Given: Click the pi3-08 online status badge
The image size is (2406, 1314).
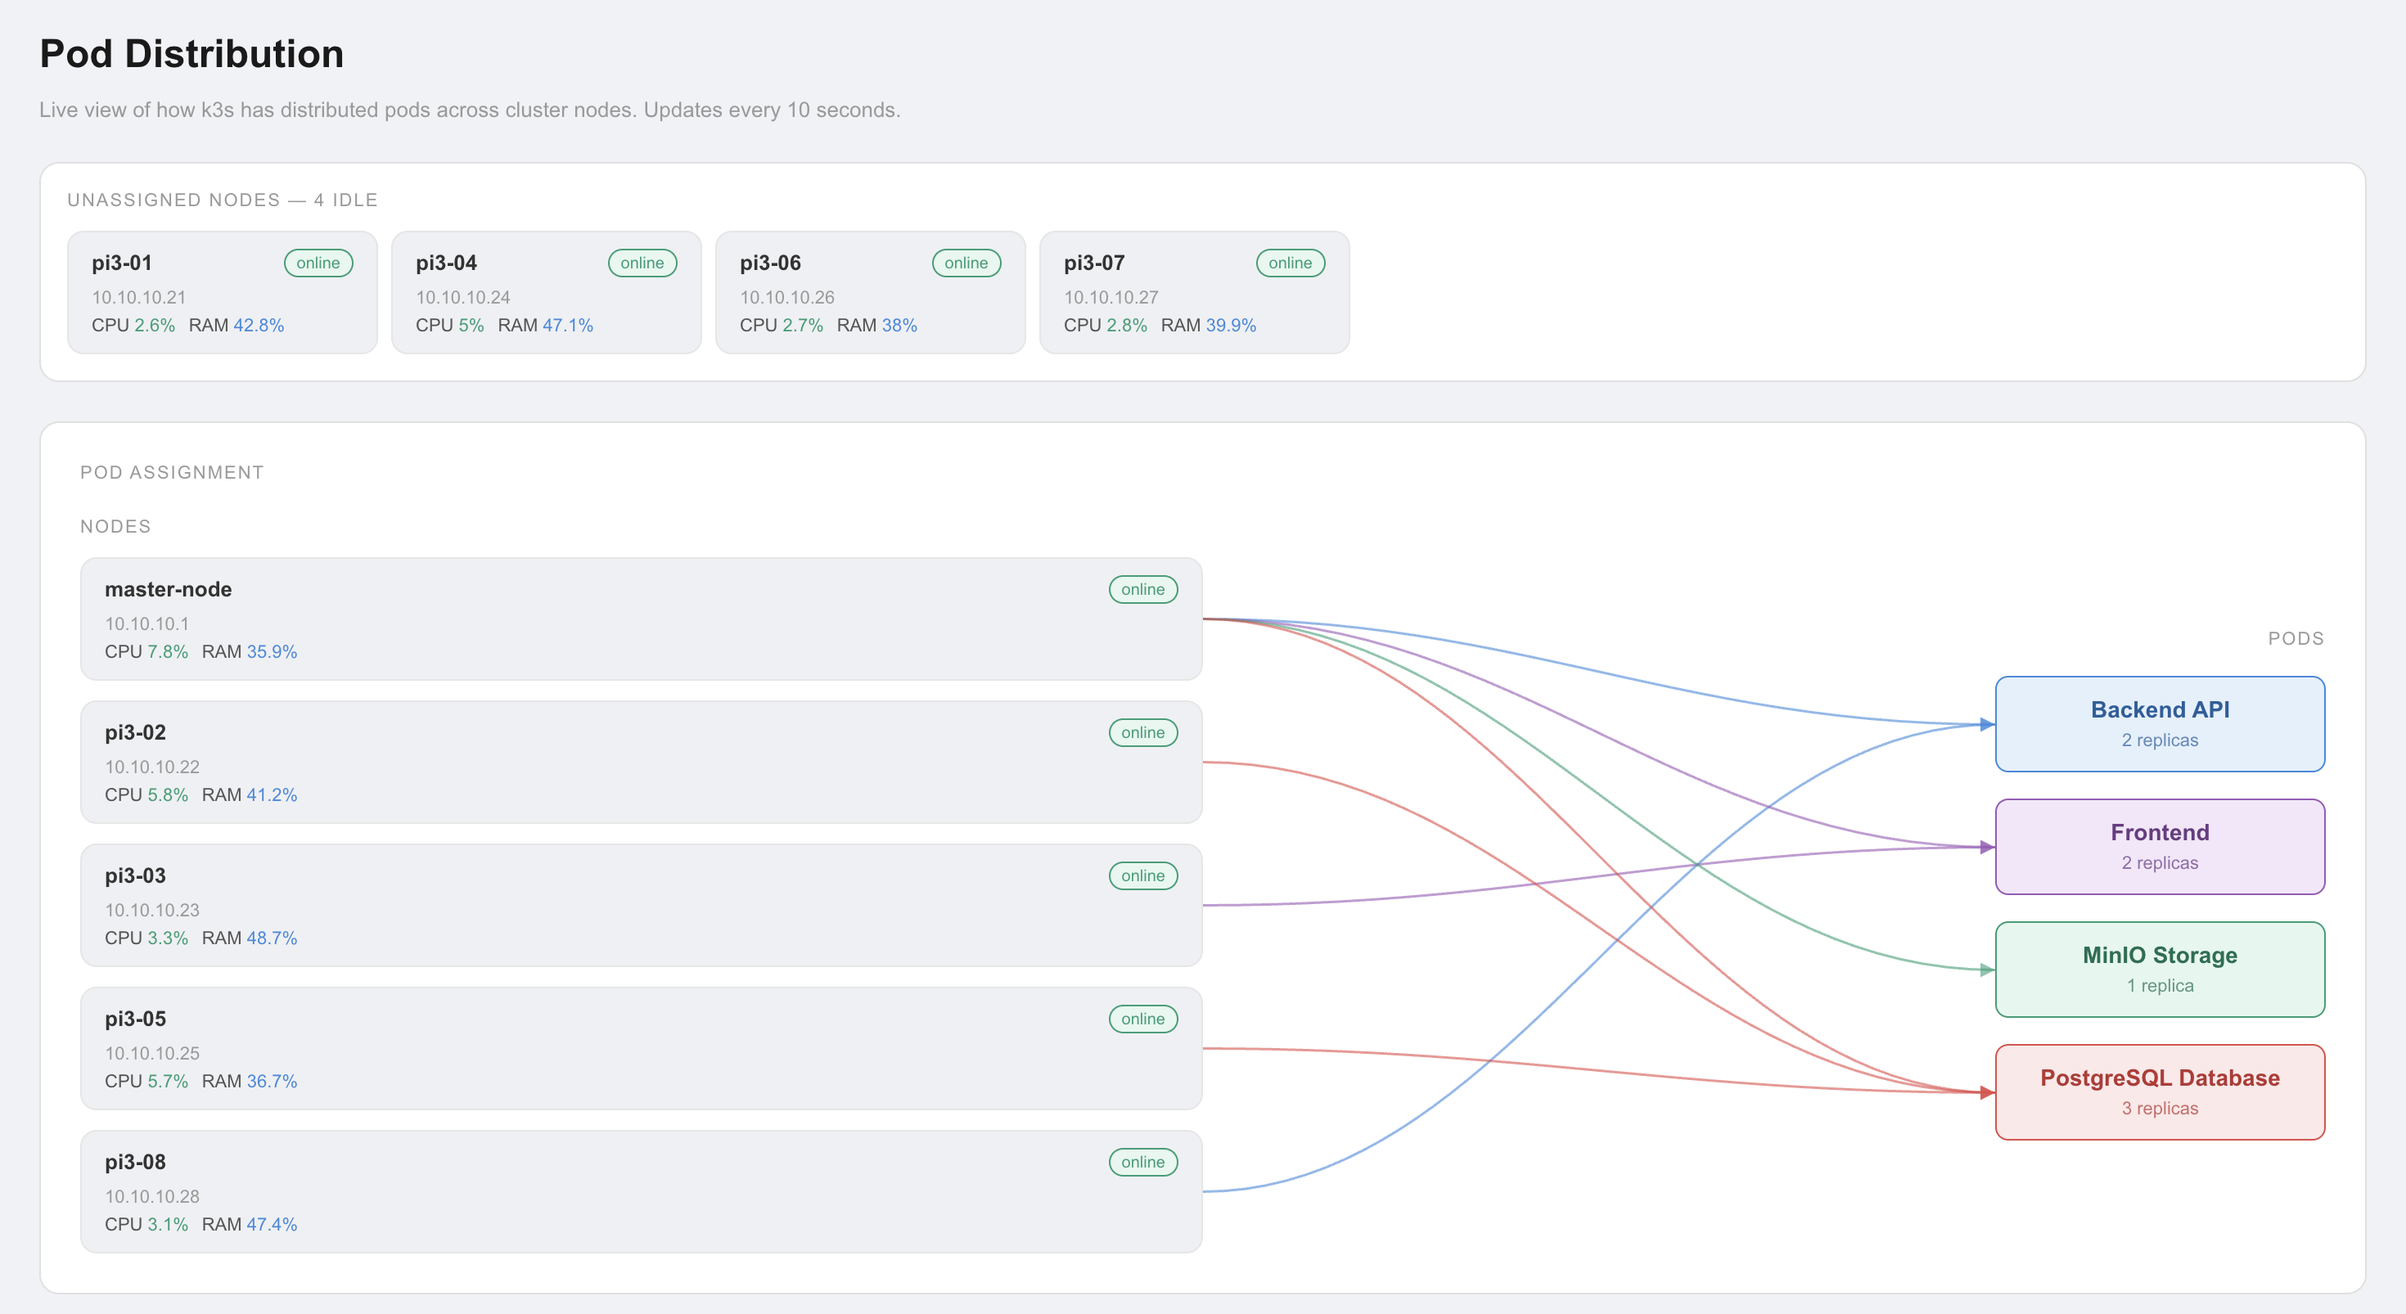Looking at the screenshot, I should pyautogui.click(x=1142, y=1162).
